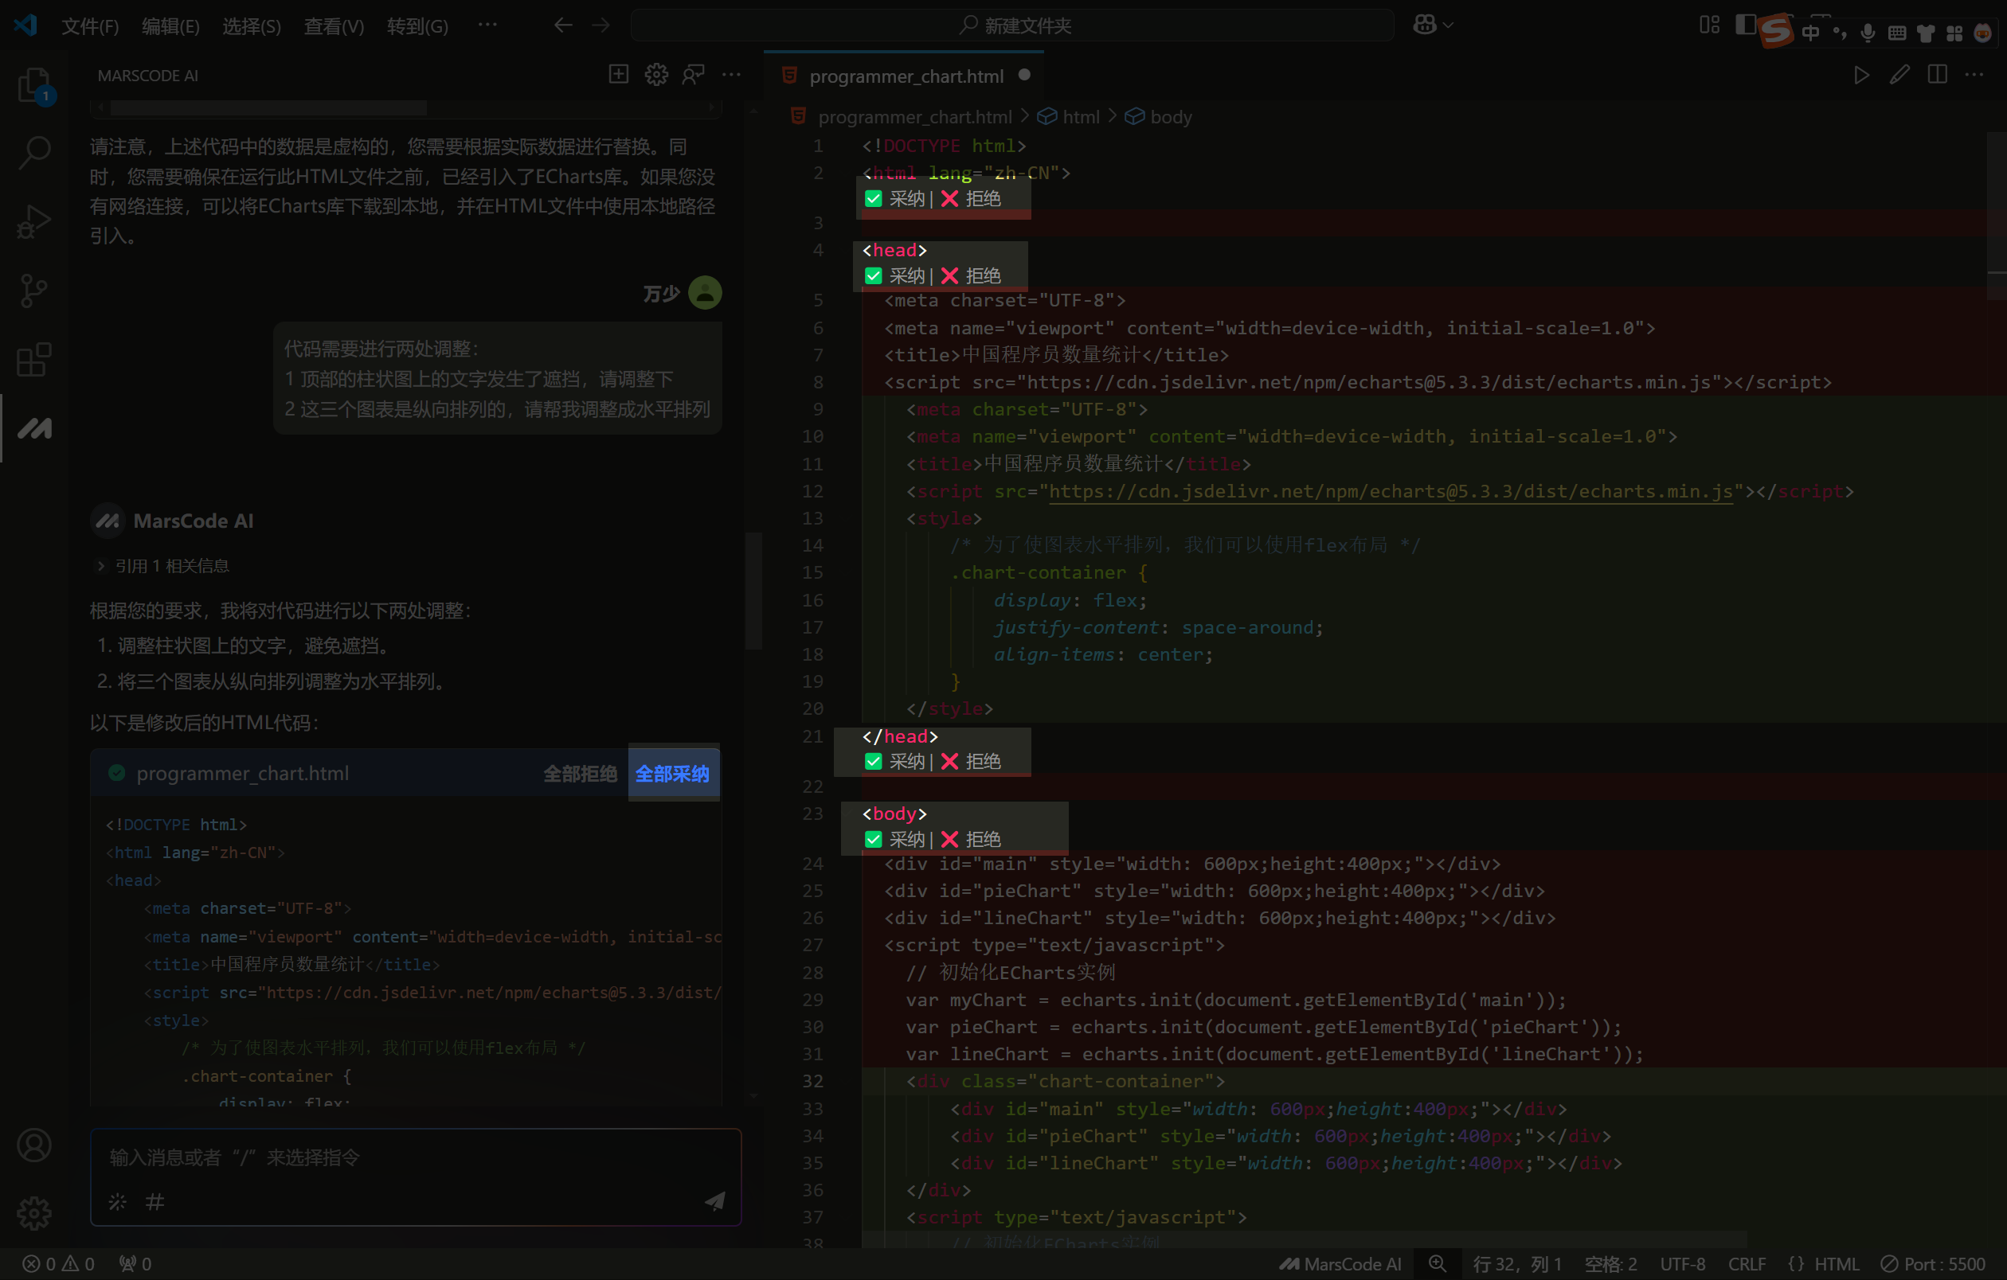Click the 全部采纳 button
Screen dimensions: 2007x1280
coord(673,774)
